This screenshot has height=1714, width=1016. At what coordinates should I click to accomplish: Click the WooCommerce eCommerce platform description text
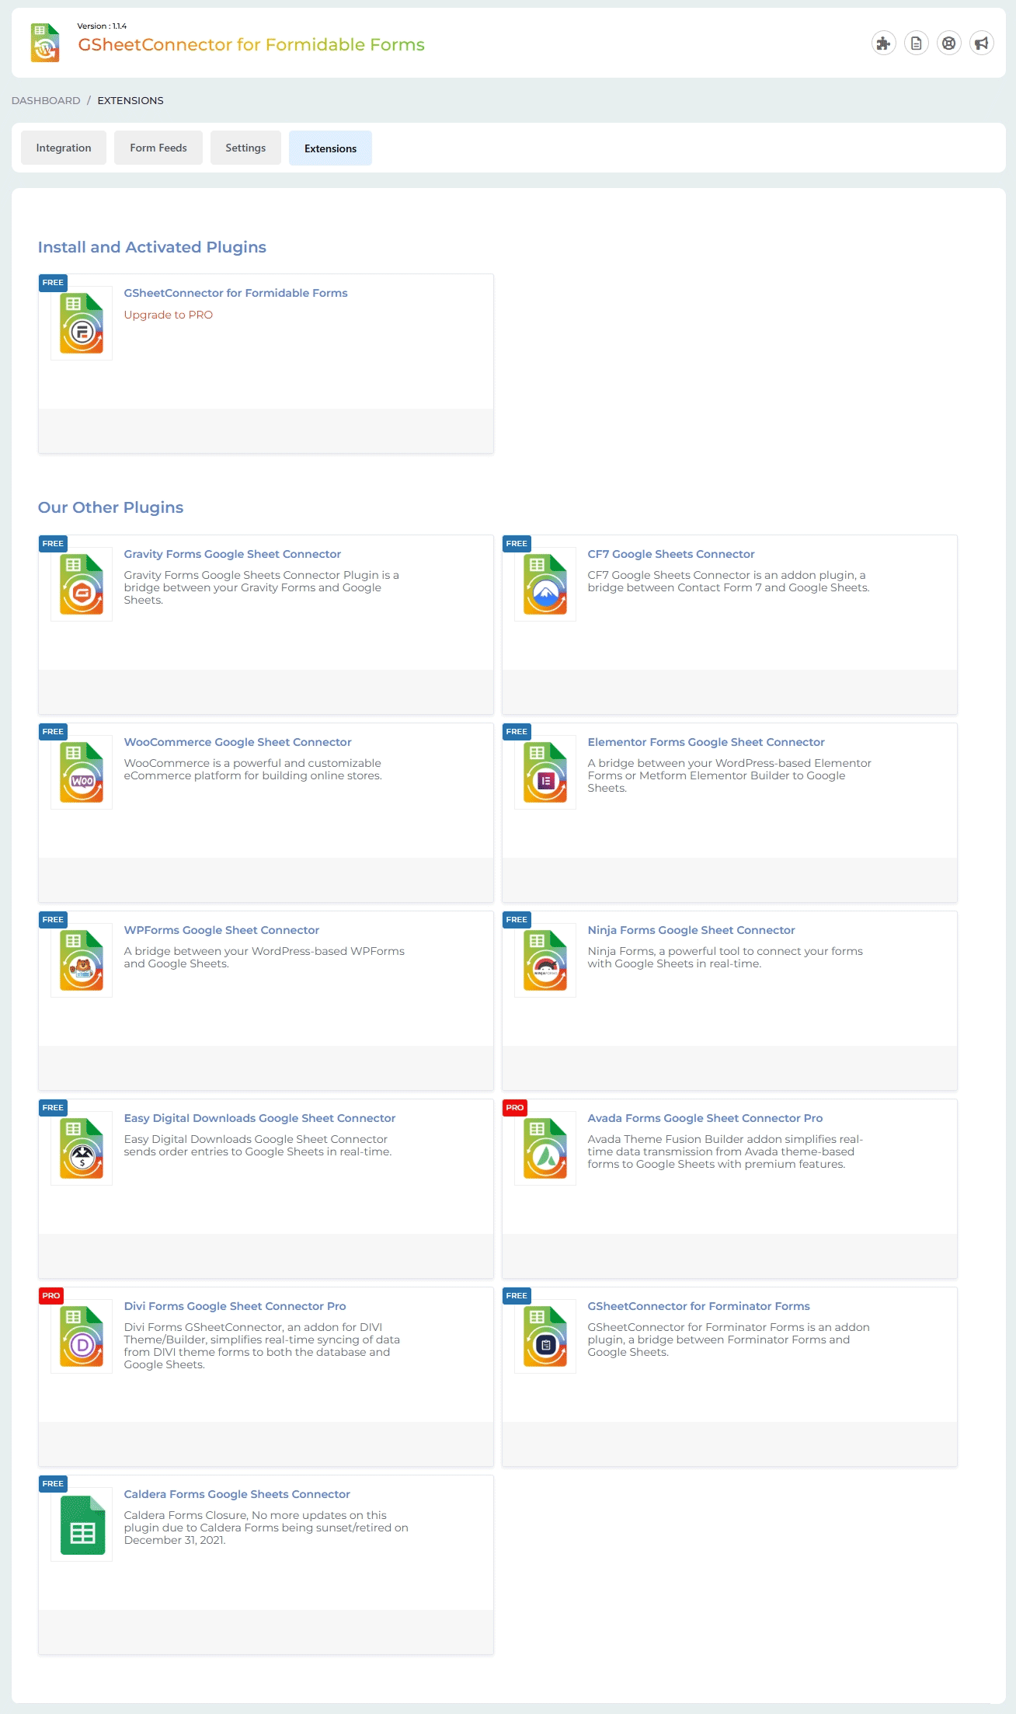[253, 769]
